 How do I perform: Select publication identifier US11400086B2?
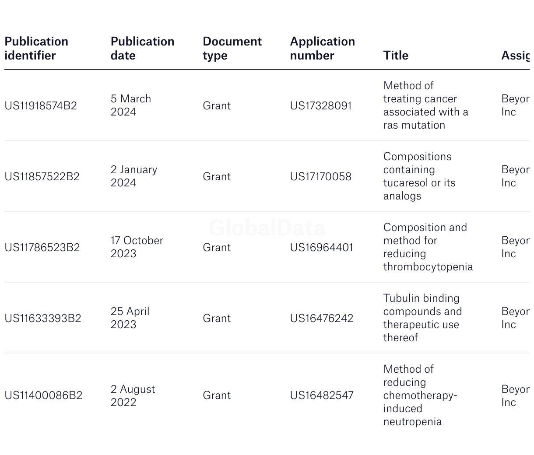(43, 395)
